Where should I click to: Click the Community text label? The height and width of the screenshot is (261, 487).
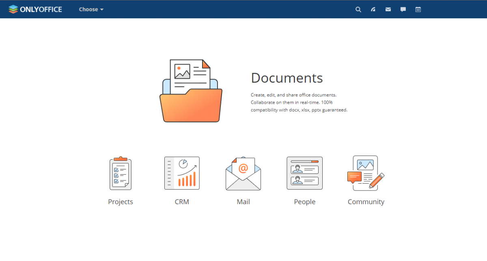tap(366, 202)
